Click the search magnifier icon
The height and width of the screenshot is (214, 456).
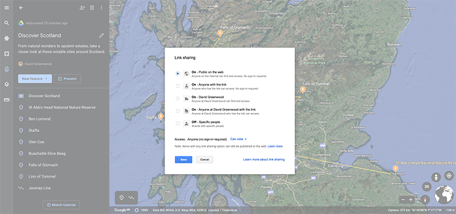pos(7,23)
